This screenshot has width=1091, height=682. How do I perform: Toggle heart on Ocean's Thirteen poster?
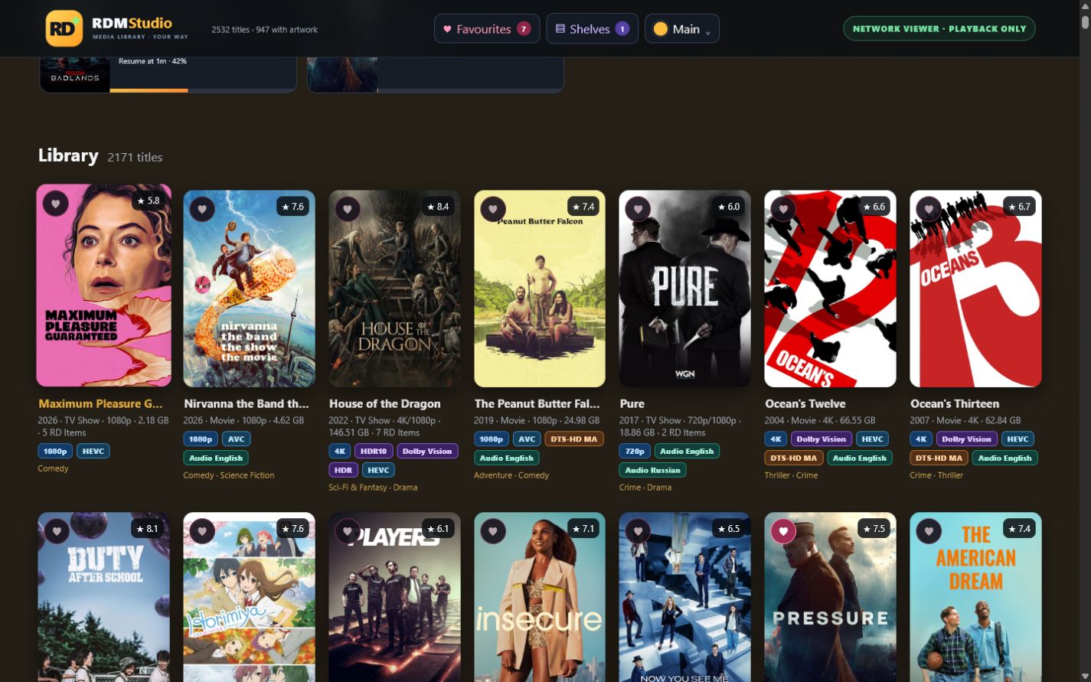click(929, 209)
